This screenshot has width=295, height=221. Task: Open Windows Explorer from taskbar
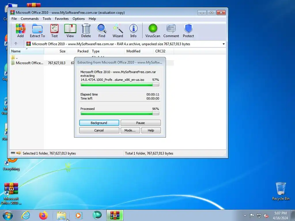click(x=61, y=215)
